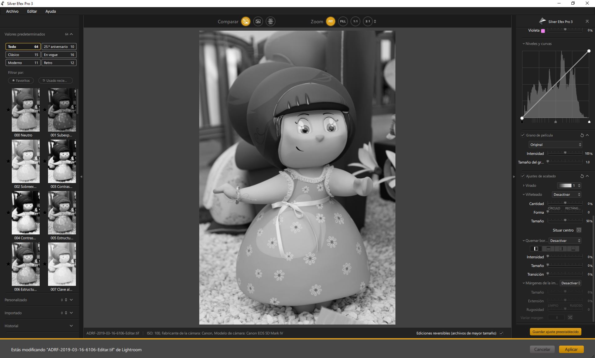Set zoom to FILL
This screenshot has width=595, height=358.
coord(343,21)
